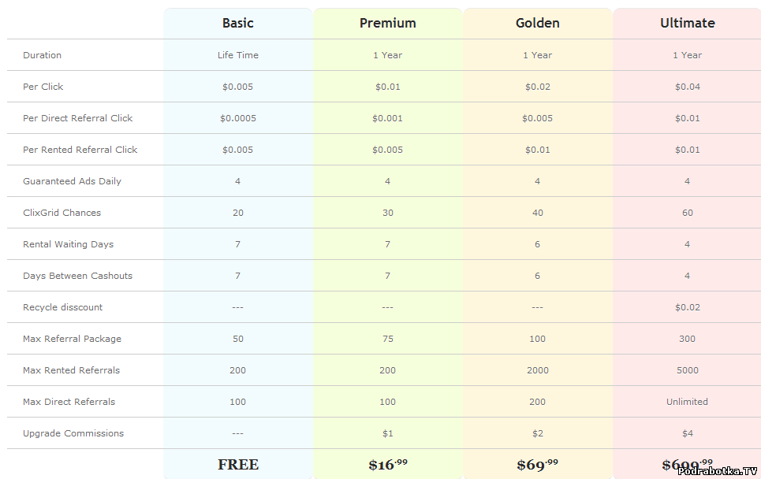Screen dimensions: 761x479
Task: Click the Recycle disscount row label
Action: click(62, 307)
